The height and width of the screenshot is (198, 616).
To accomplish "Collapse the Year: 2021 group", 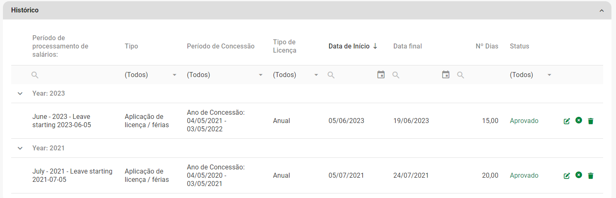I will pos(20,148).
